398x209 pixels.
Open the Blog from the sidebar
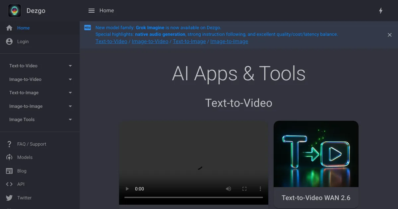click(x=22, y=171)
